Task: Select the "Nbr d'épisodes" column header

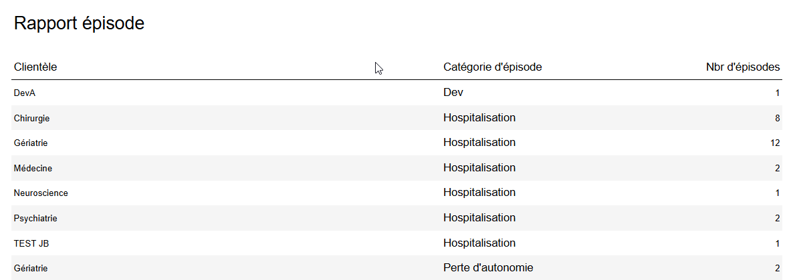Action: coord(742,67)
